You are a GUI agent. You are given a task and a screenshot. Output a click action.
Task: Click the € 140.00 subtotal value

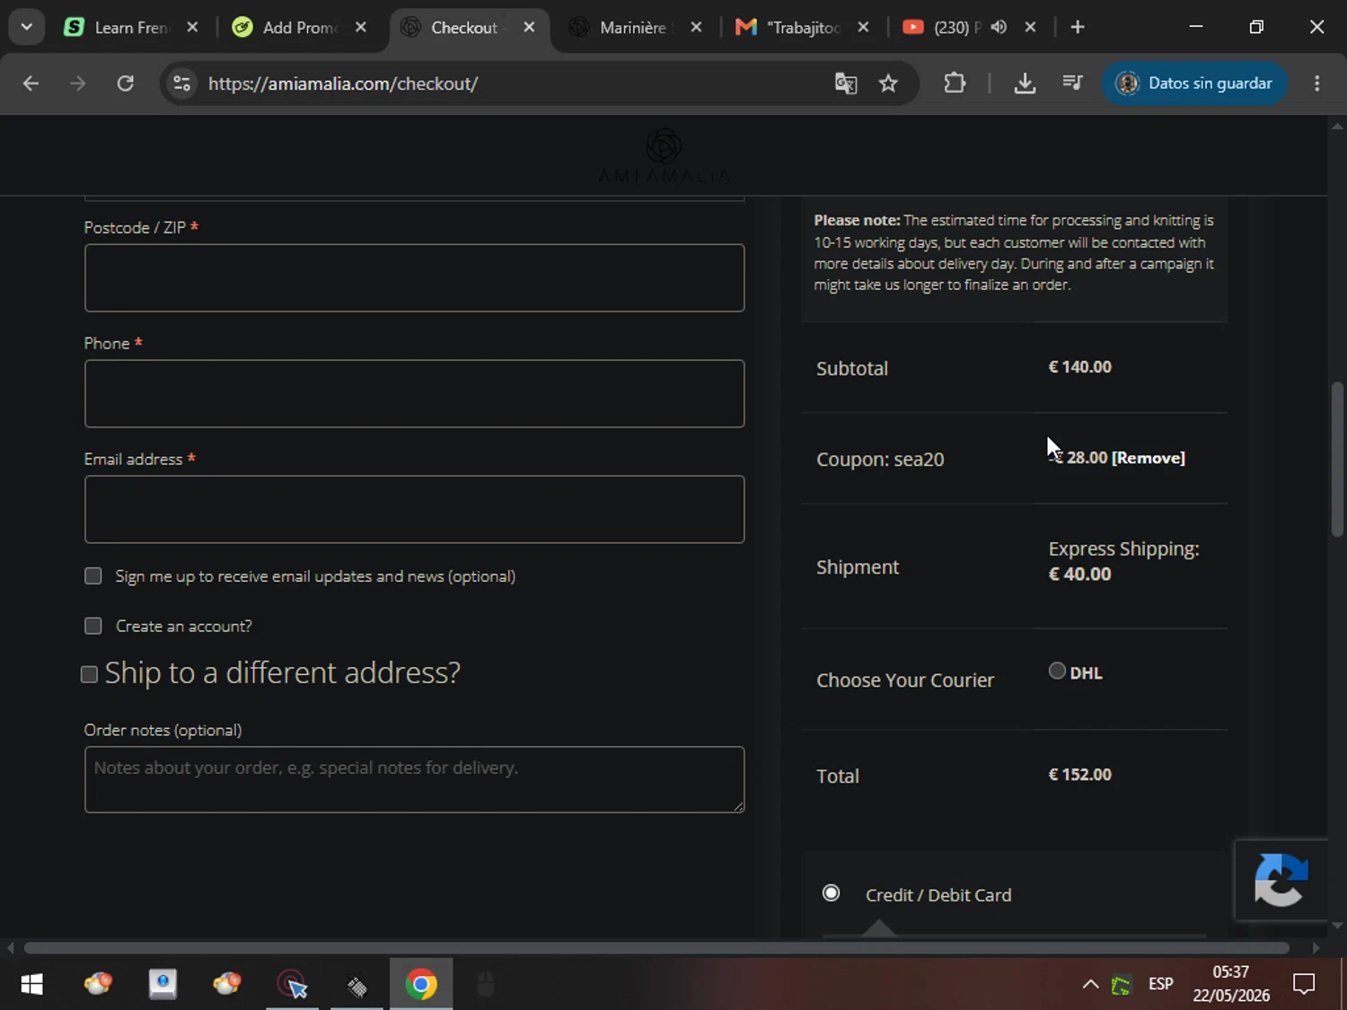pyautogui.click(x=1080, y=367)
